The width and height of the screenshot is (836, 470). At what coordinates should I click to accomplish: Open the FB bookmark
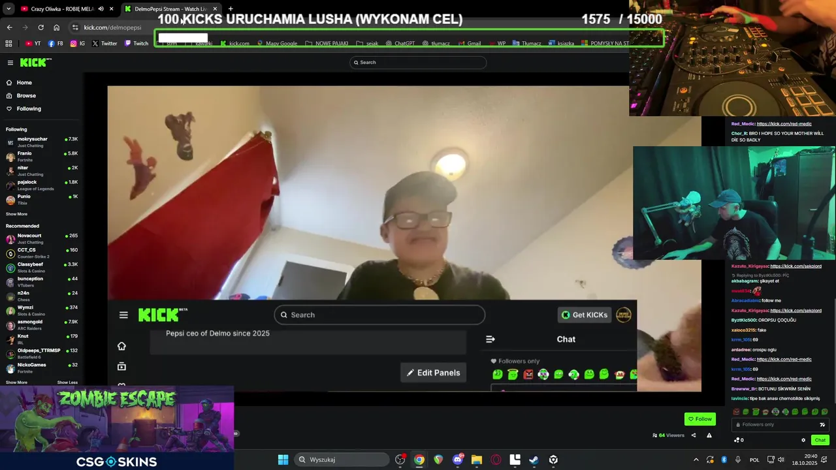click(x=56, y=44)
